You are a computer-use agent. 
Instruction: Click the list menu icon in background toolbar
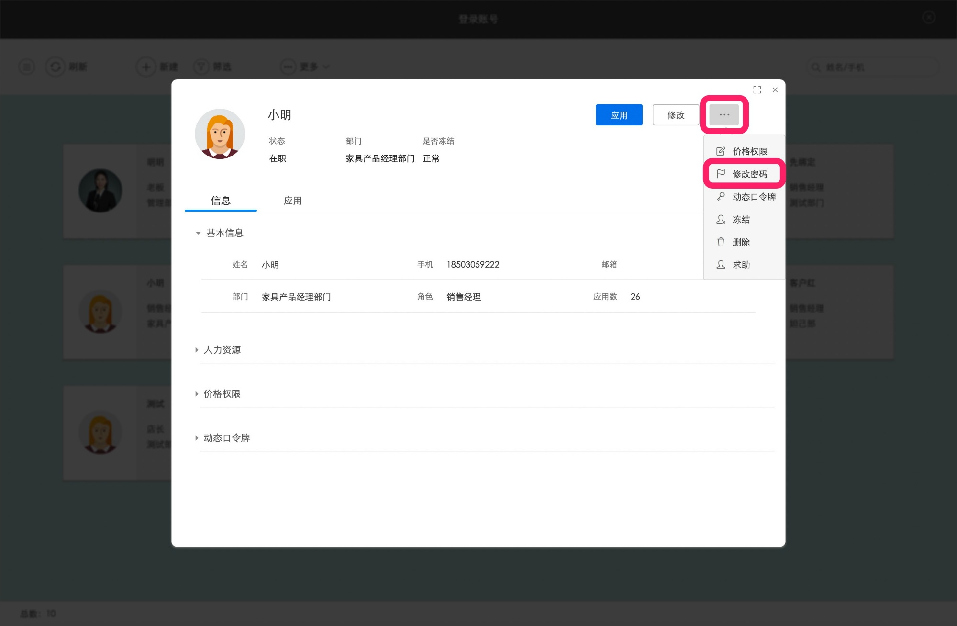pos(27,67)
